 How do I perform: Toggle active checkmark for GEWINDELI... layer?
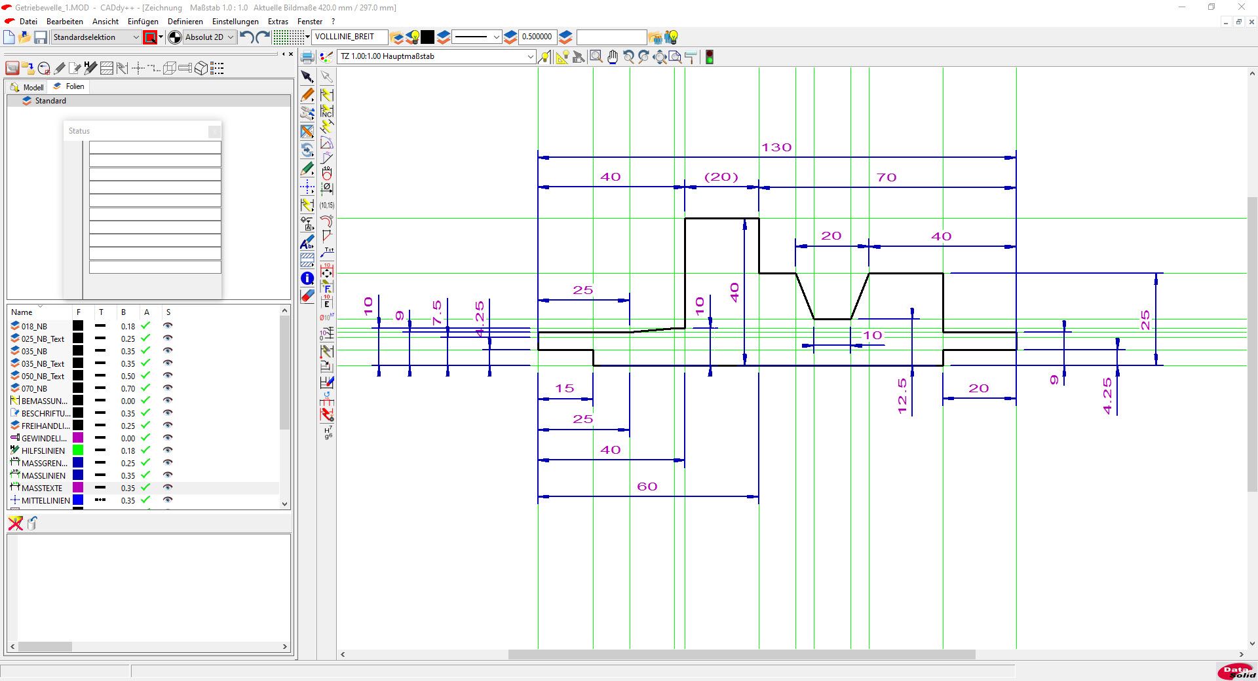[145, 438]
